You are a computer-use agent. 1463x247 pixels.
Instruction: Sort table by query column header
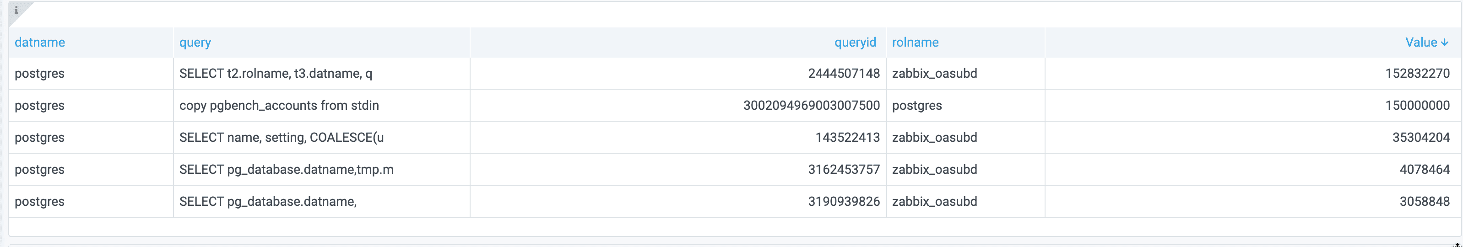tap(195, 43)
